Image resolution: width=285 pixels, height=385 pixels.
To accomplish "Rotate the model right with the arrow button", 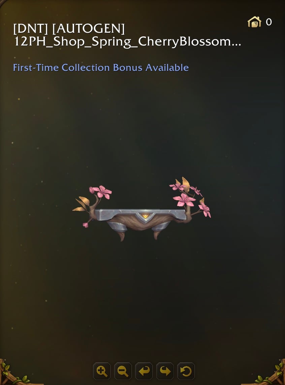I will coord(165,371).
